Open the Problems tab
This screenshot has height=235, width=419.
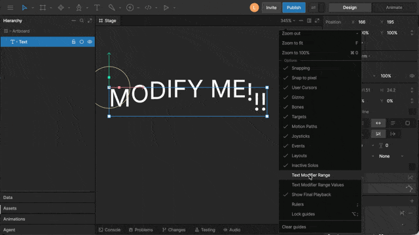[x=141, y=230]
